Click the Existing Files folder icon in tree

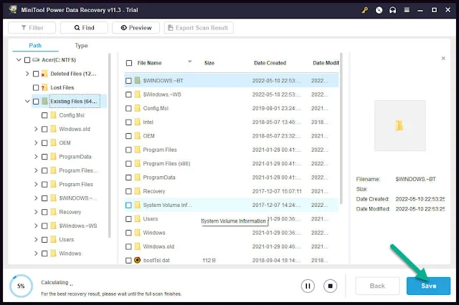(x=44, y=101)
